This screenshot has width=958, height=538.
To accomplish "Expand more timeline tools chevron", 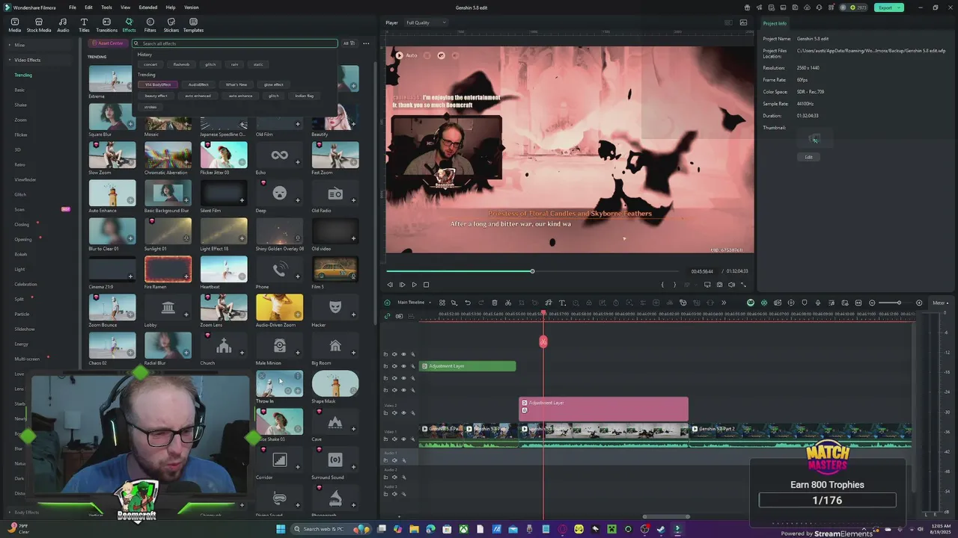I will tap(723, 303).
